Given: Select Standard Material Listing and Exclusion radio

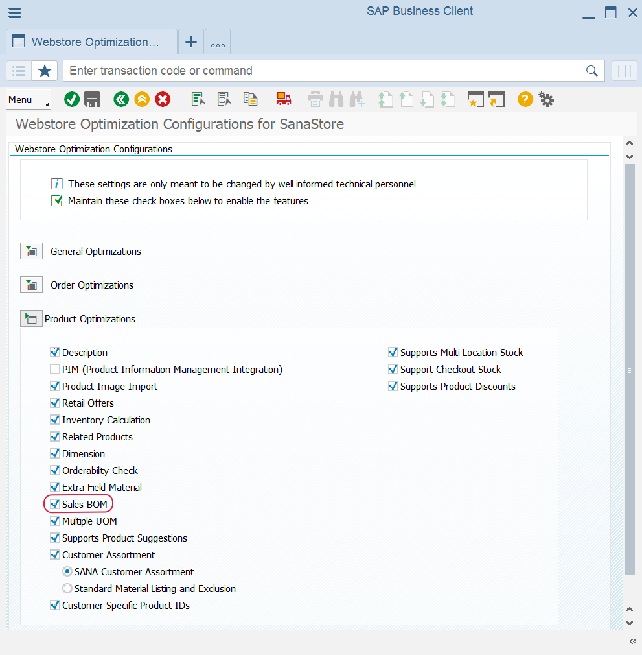Looking at the screenshot, I should pyautogui.click(x=67, y=588).
